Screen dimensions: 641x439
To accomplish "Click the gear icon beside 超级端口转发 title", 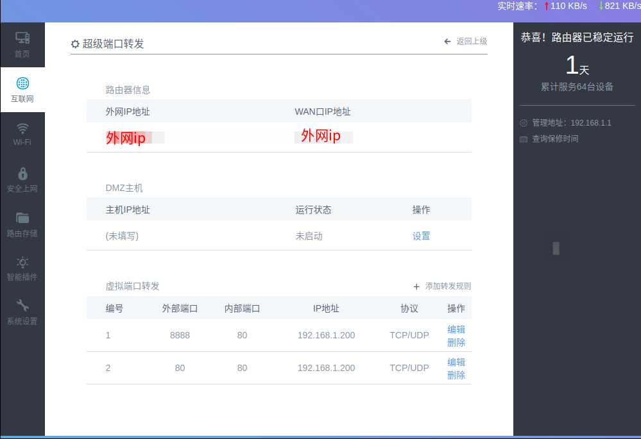I will pos(75,44).
